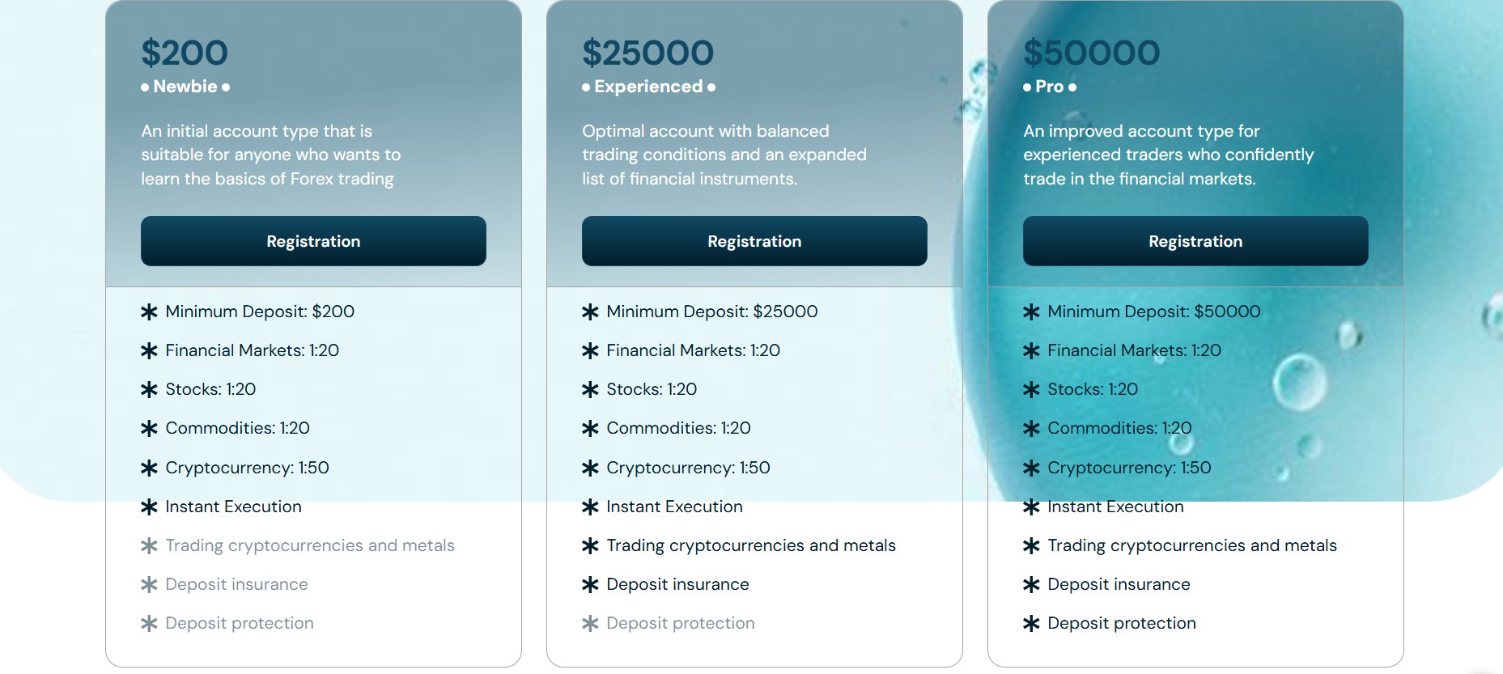Click asterisk beside Newbie Instant Execution
This screenshot has width=1503, height=674.
coord(149,507)
